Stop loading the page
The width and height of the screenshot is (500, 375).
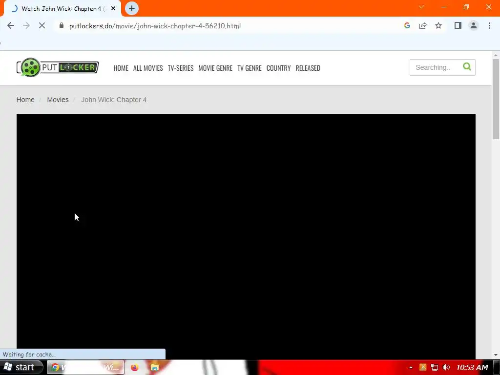[42, 26]
